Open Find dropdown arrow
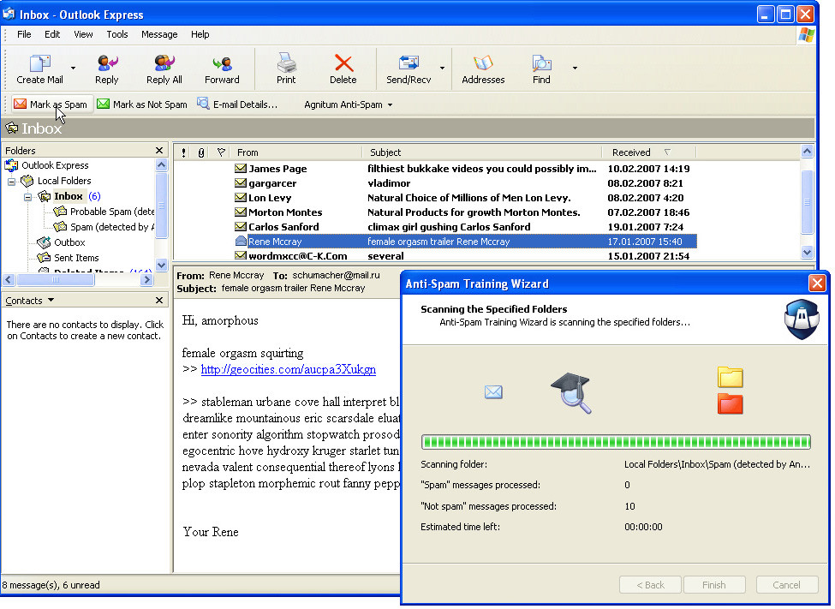The height and width of the screenshot is (609, 835). [x=575, y=69]
